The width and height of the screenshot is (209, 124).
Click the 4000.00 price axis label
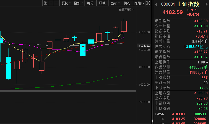tap(144, 85)
